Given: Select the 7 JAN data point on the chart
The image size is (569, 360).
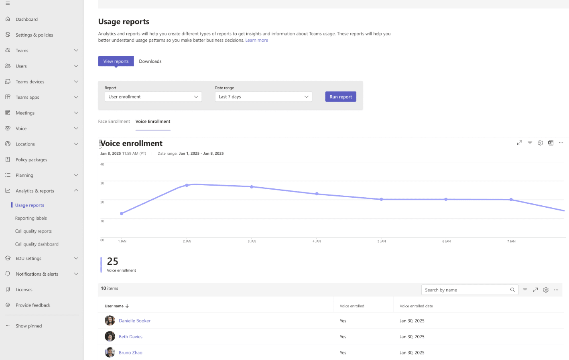Looking at the screenshot, I should (x=511, y=199).
